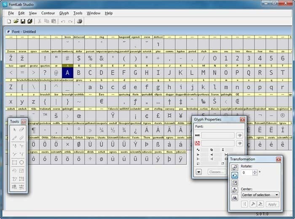Screen dimensions: 295x219
Task: Select the pointer Edit tool in Tools
Action: point(14,130)
